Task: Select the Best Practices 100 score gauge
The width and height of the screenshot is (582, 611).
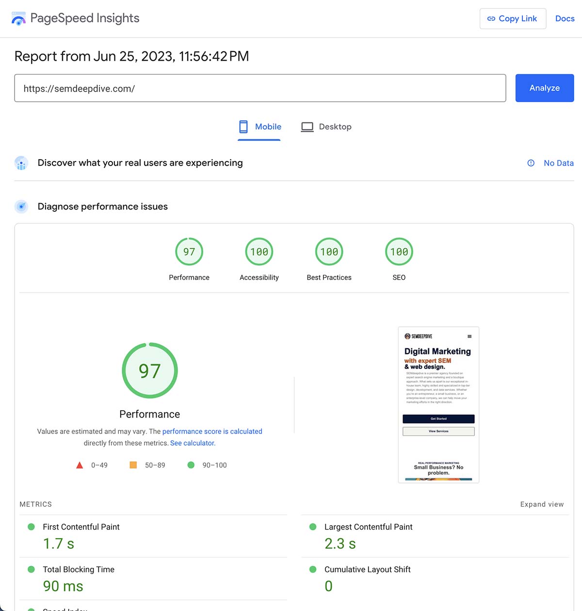Action: (x=329, y=252)
